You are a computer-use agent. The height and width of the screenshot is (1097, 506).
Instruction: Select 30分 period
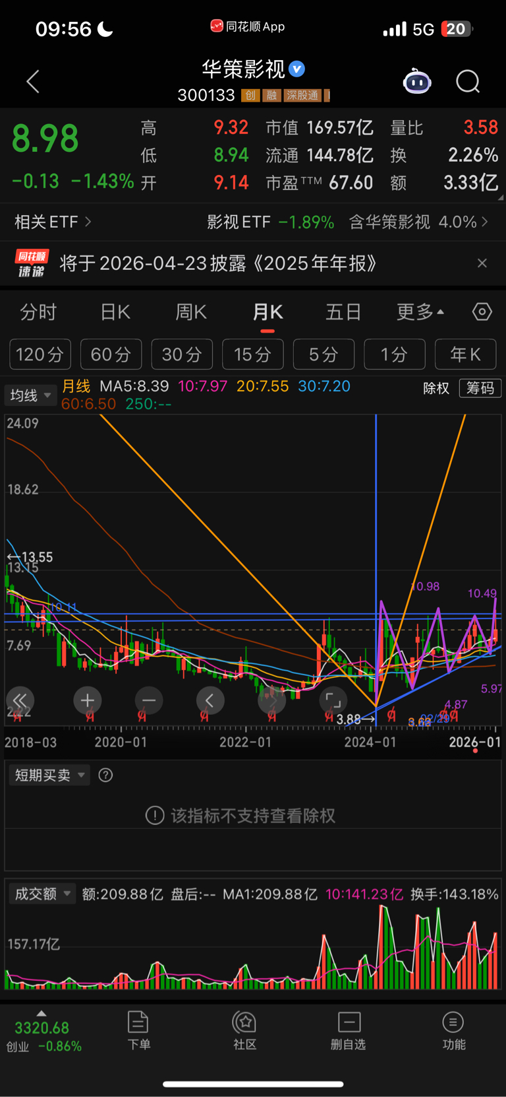[182, 354]
